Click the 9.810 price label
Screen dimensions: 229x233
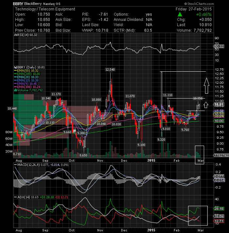click(166, 129)
